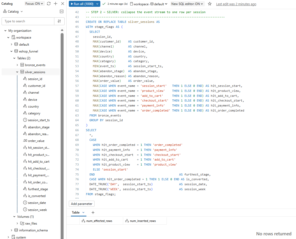
Task: Click the query success checkmark icon
Action: [104, 4]
